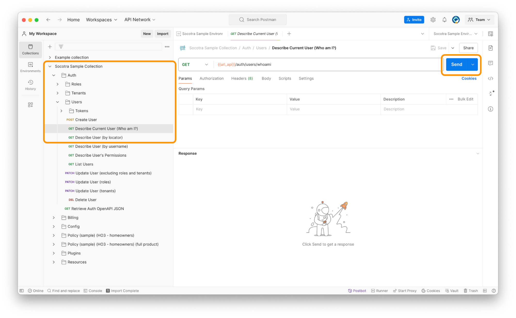Open the GET method dropdown
This screenshot has height=318, width=516.
[x=195, y=65]
